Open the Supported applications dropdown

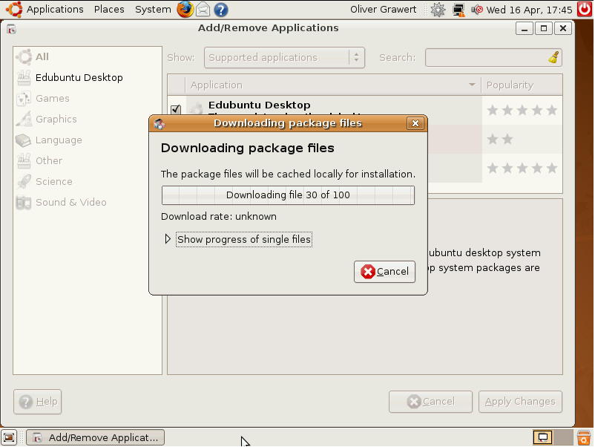(x=284, y=58)
